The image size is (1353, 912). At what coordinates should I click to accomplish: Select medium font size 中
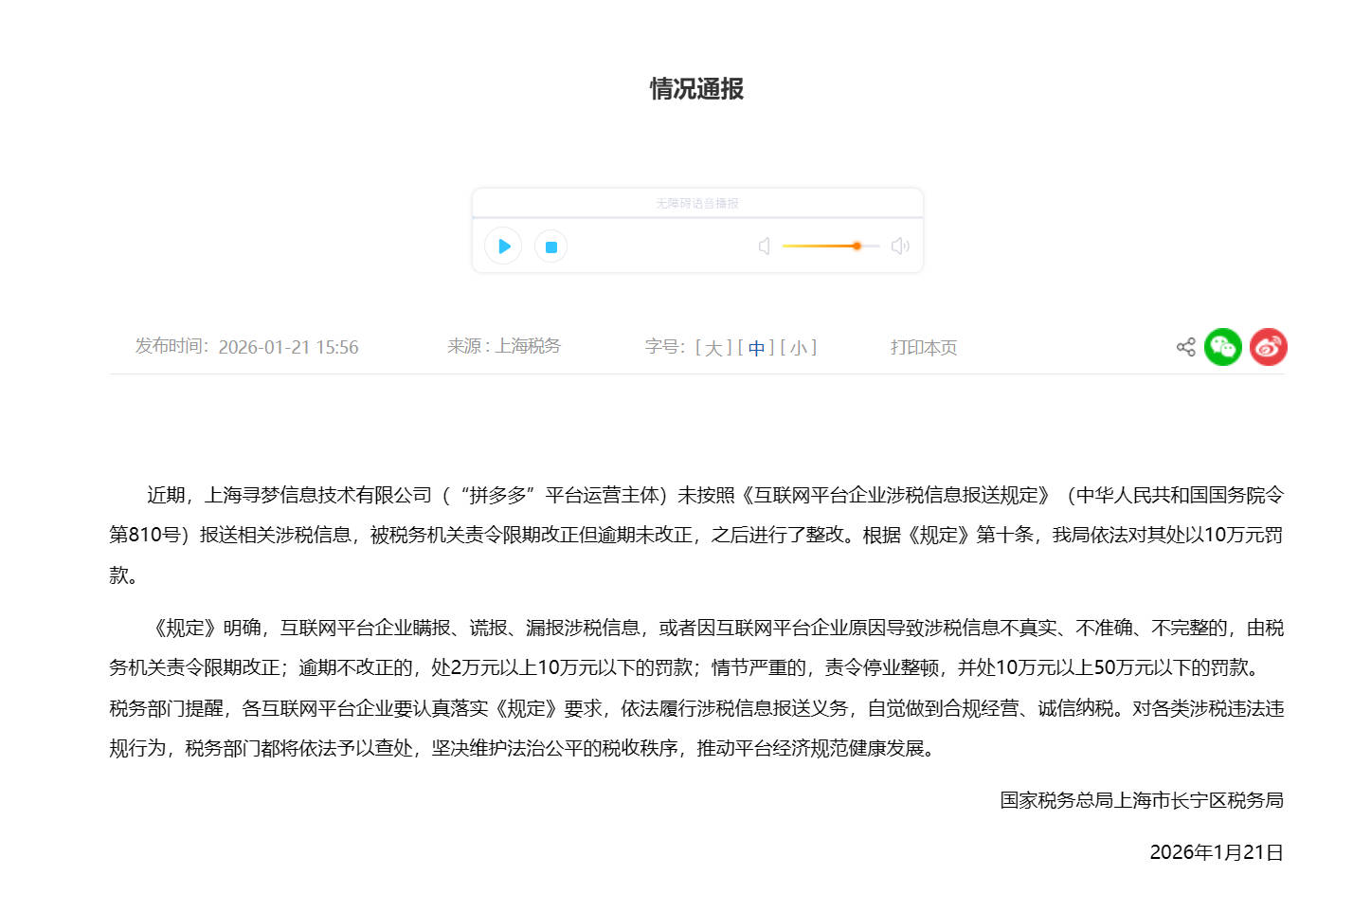click(x=756, y=347)
